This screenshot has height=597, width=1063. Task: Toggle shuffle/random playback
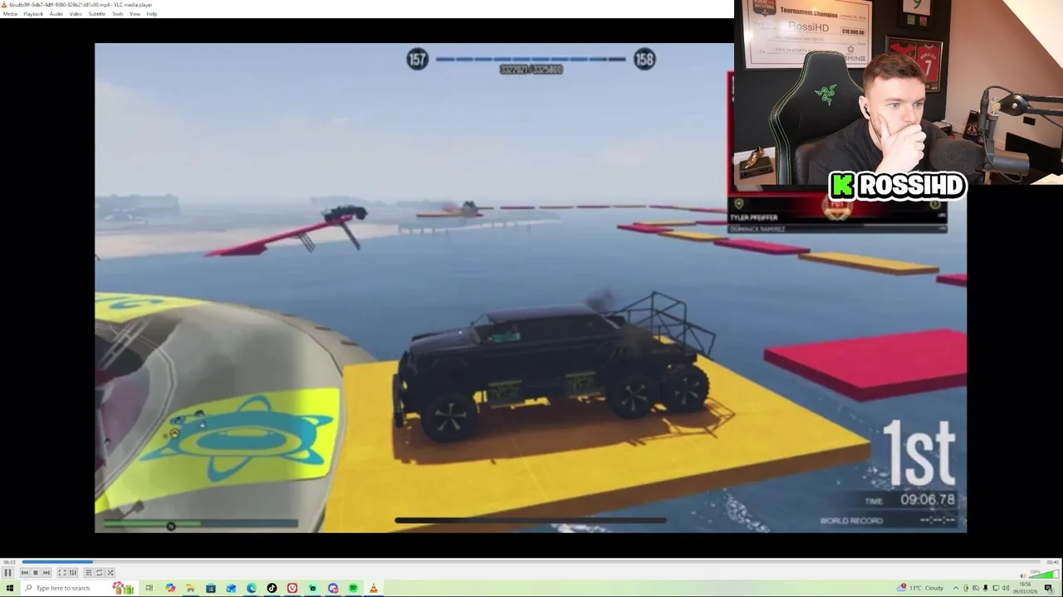point(110,573)
